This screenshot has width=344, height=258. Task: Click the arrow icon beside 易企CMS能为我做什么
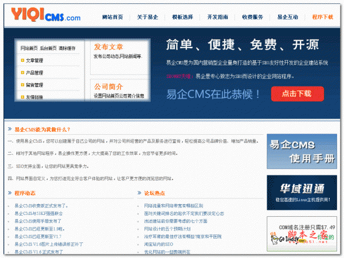(10, 129)
